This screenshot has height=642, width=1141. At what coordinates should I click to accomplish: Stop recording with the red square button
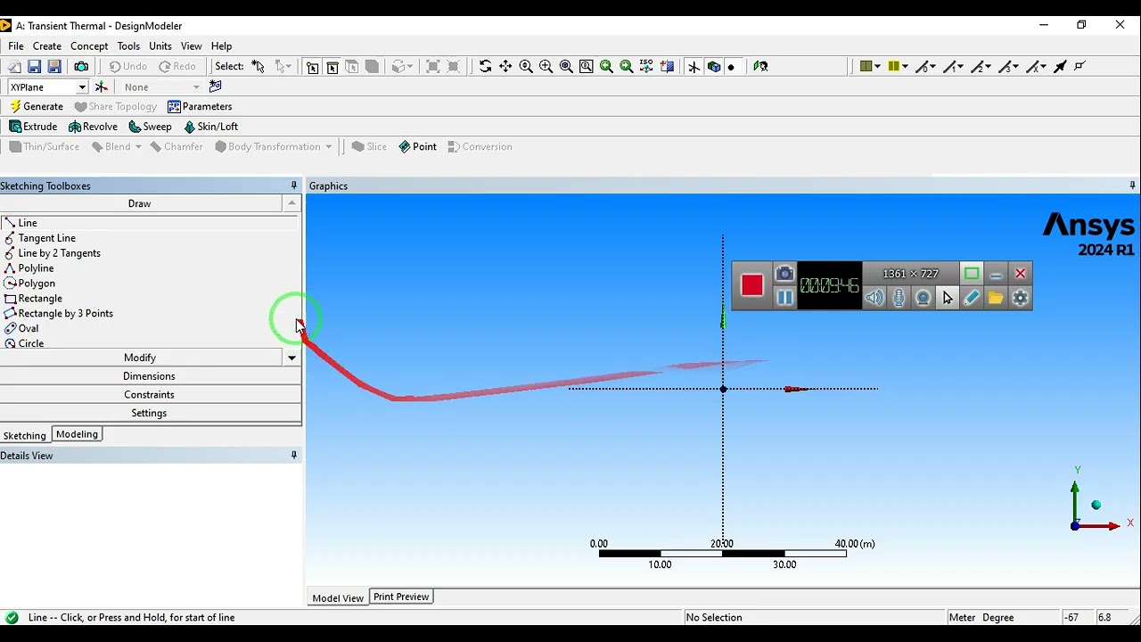752,285
